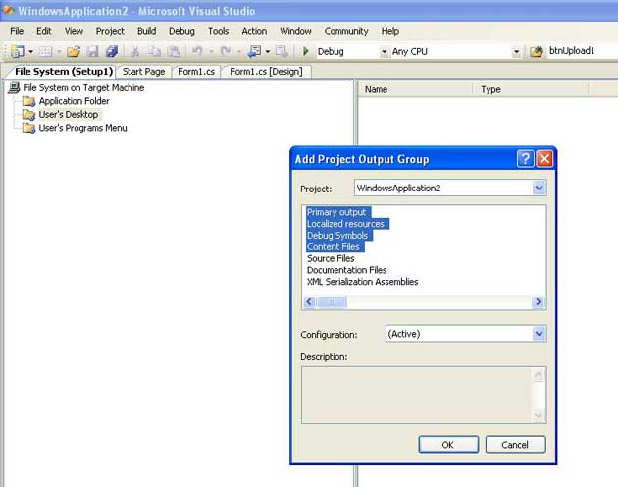The height and width of the screenshot is (487, 618).
Task: Click the Navigate Forward icon
Action: point(282,51)
